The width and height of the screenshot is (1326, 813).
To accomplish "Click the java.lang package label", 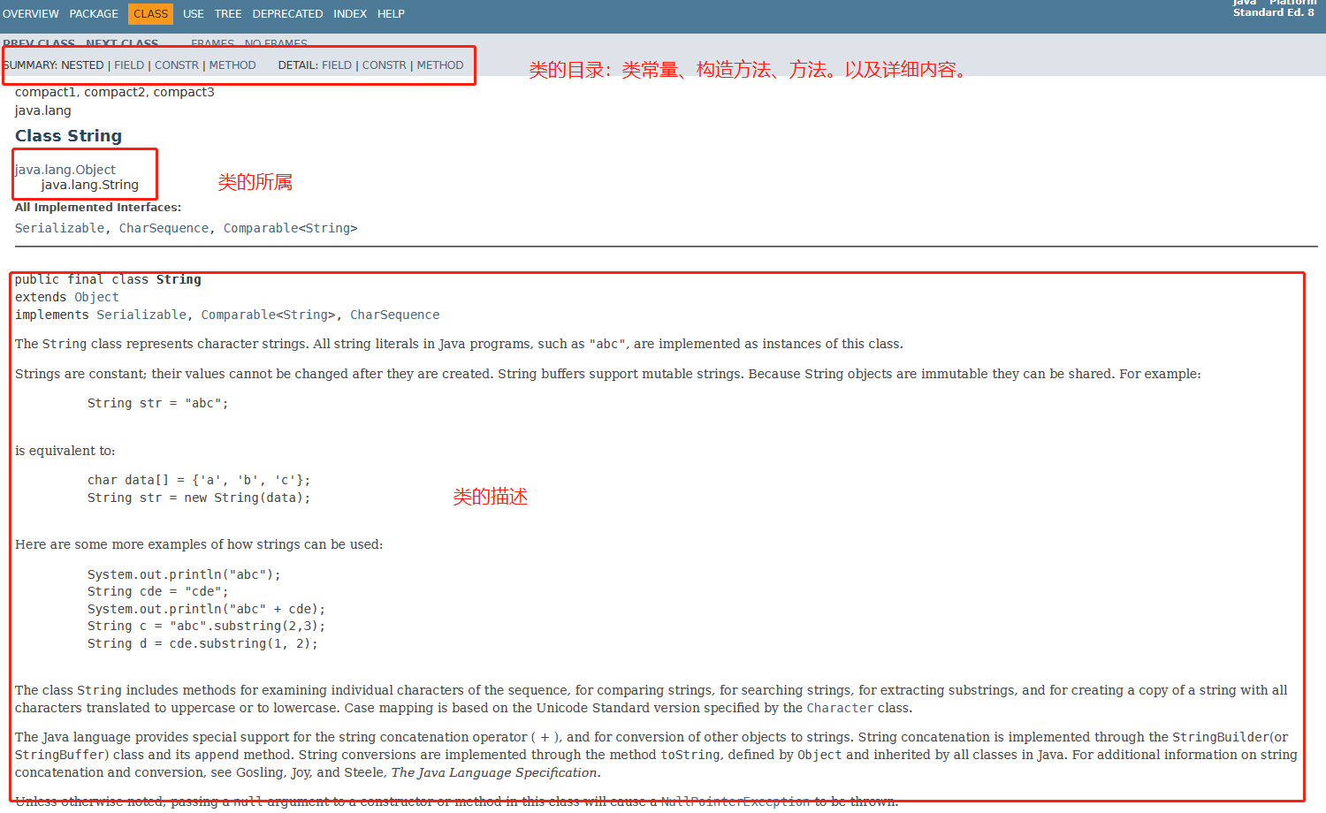I will tap(43, 110).
